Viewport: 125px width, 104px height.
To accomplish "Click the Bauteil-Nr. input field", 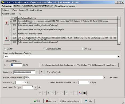I will click(x=24, y=72).
